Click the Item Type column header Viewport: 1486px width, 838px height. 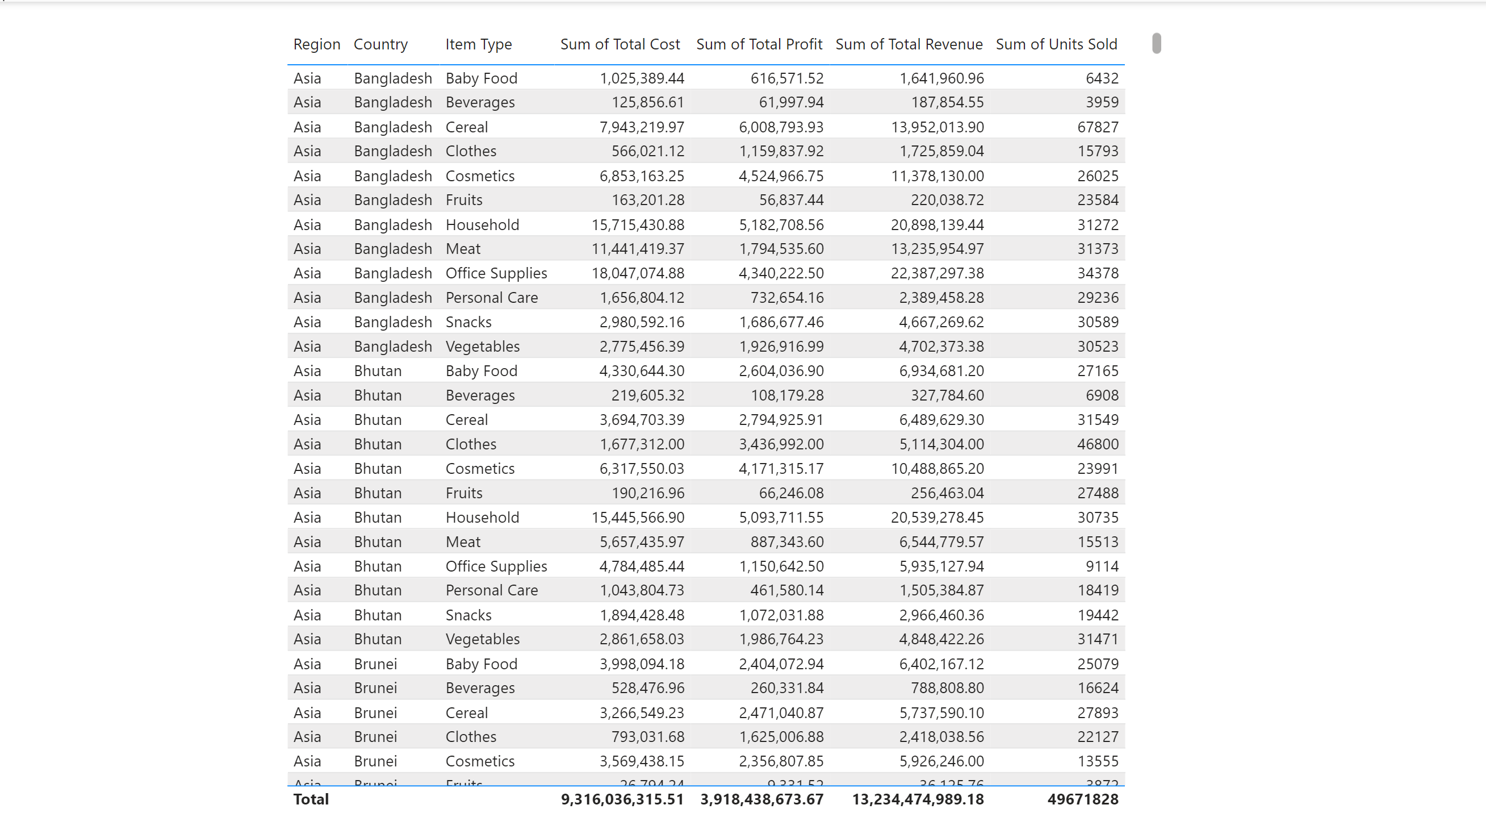(478, 44)
